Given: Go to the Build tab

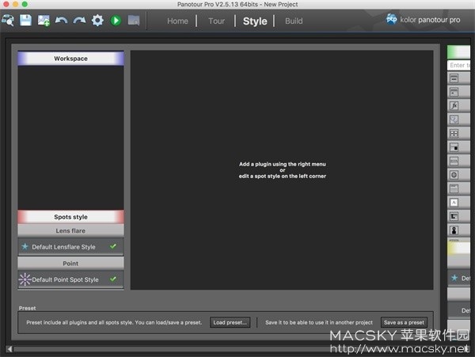Looking at the screenshot, I should coord(294,21).
